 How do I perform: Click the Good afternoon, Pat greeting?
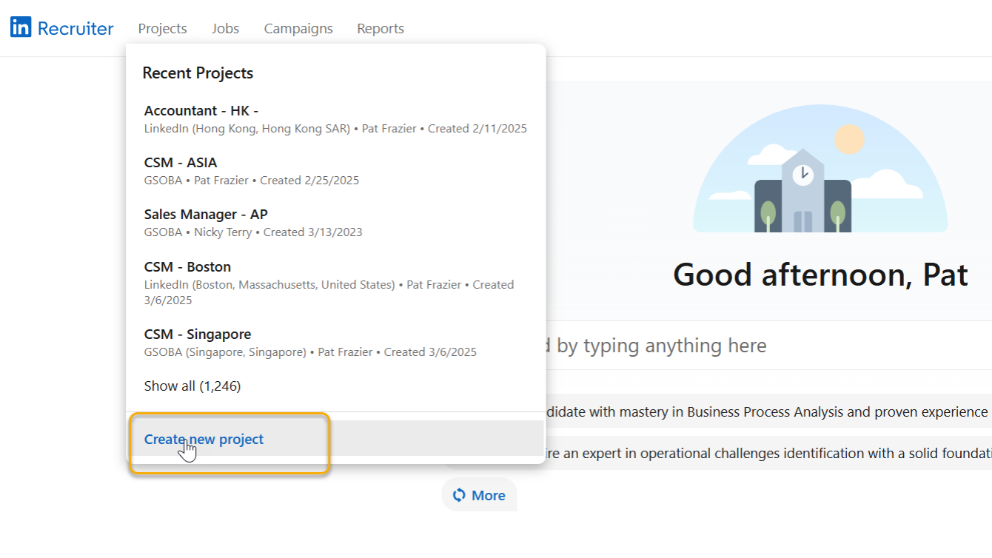click(820, 275)
